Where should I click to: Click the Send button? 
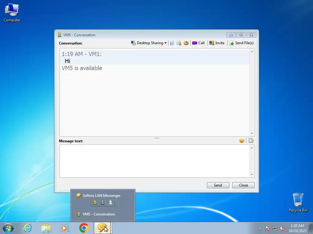click(x=218, y=185)
